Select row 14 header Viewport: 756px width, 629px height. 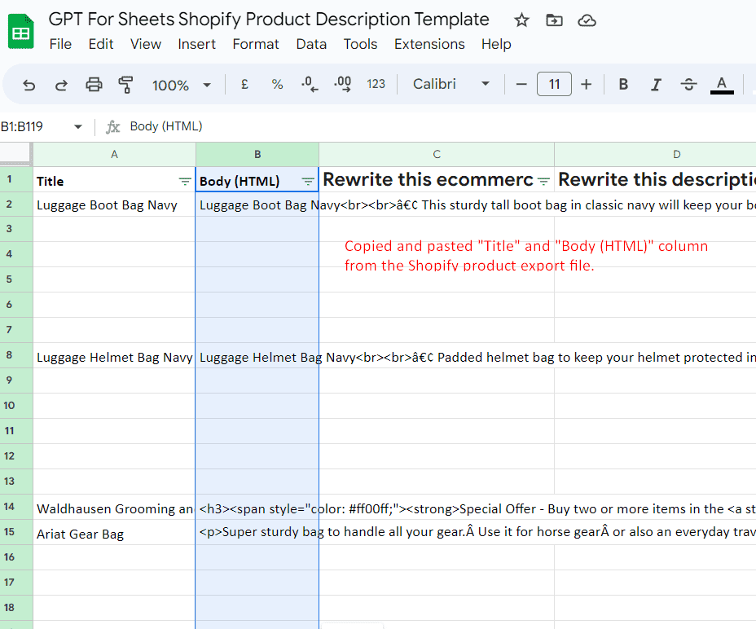[x=16, y=508]
